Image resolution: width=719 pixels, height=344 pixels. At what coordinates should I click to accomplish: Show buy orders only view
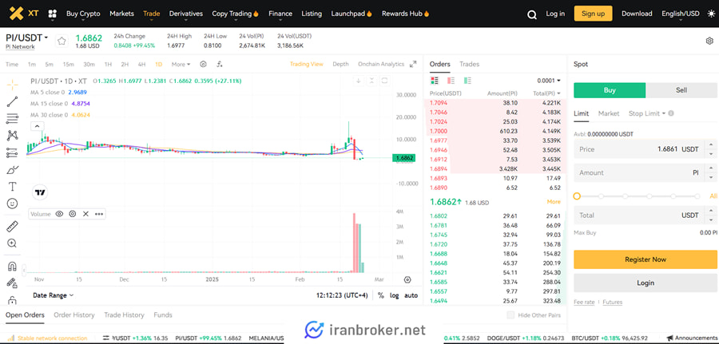(467, 81)
